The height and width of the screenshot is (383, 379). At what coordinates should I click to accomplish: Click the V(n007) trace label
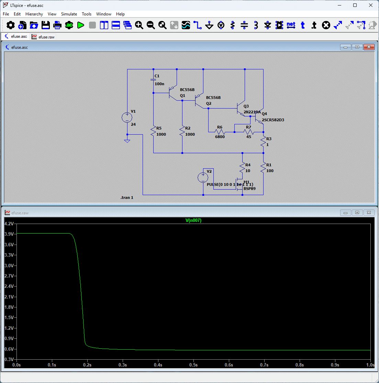pyautogui.click(x=193, y=221)
